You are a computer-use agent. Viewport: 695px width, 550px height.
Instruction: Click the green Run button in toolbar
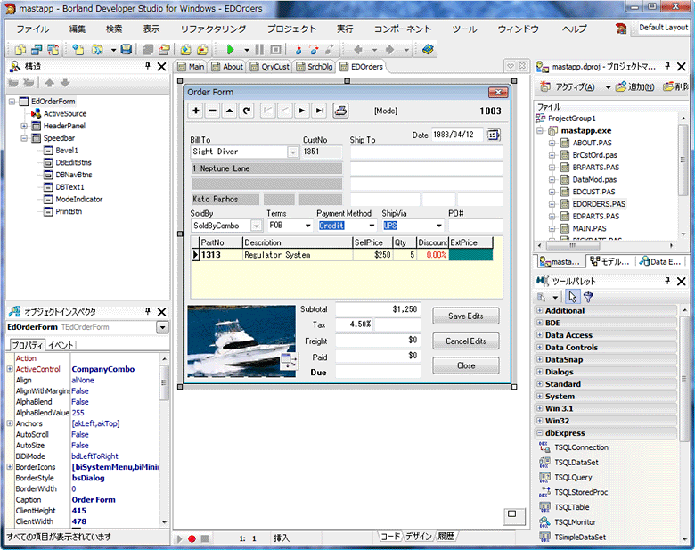tap(230, 50)
